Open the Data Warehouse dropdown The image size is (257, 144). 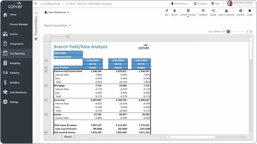point(57,12)
